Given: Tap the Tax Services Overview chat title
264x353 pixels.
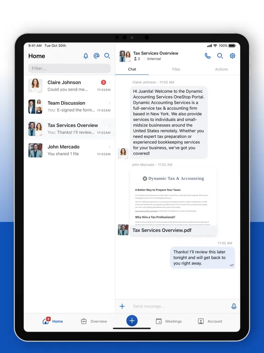Looking at the screenshot, I should coord(155,53).
